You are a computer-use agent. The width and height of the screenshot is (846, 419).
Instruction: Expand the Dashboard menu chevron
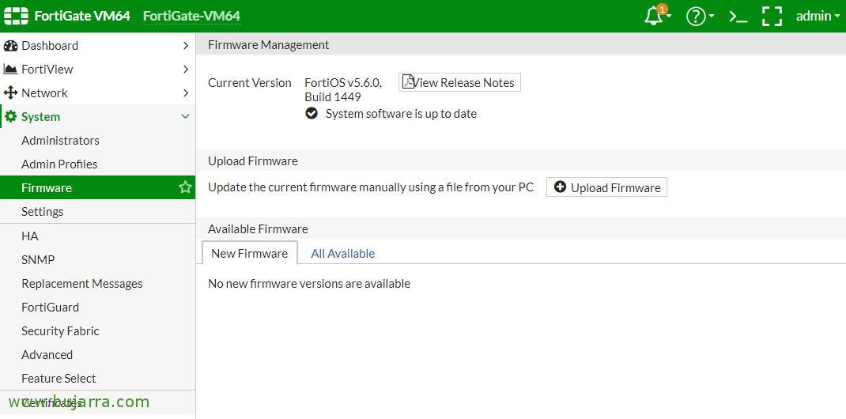coord(186,46)
